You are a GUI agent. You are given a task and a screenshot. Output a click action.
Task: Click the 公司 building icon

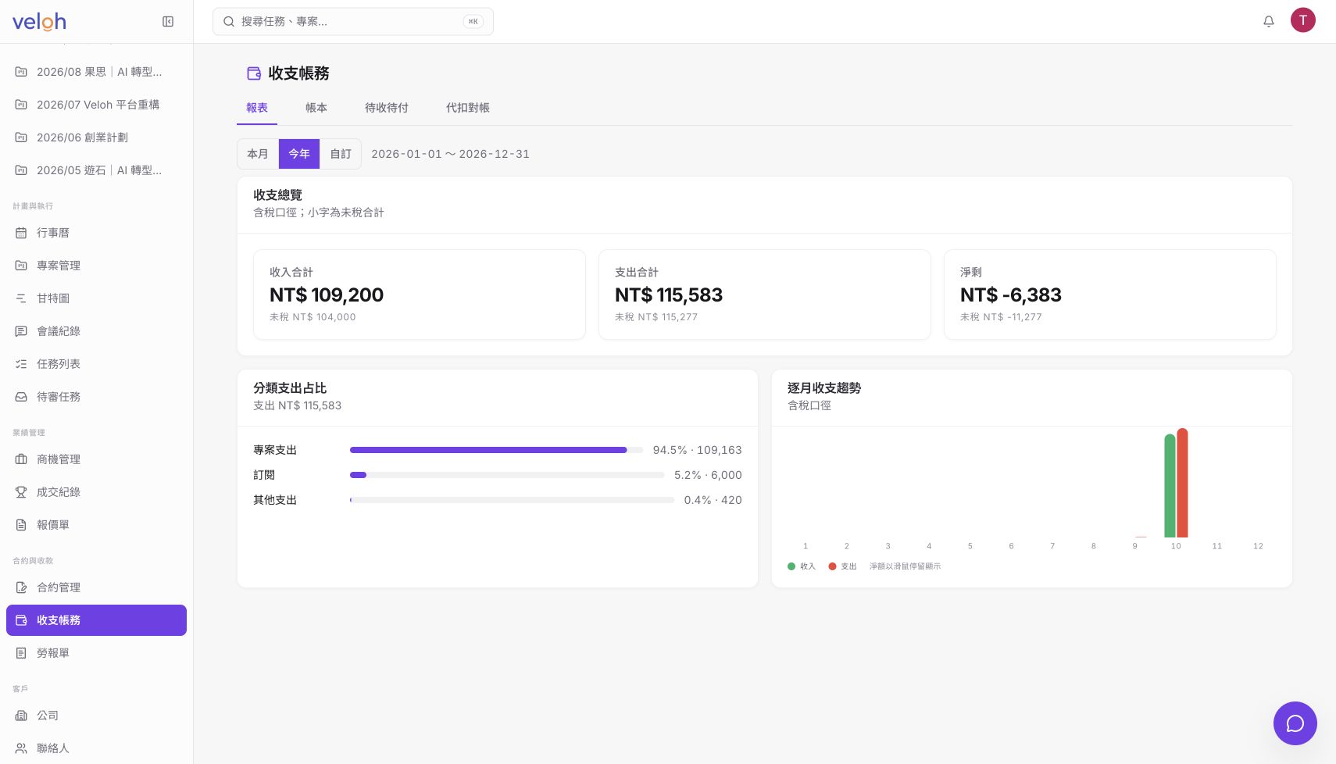pos(21,716)
